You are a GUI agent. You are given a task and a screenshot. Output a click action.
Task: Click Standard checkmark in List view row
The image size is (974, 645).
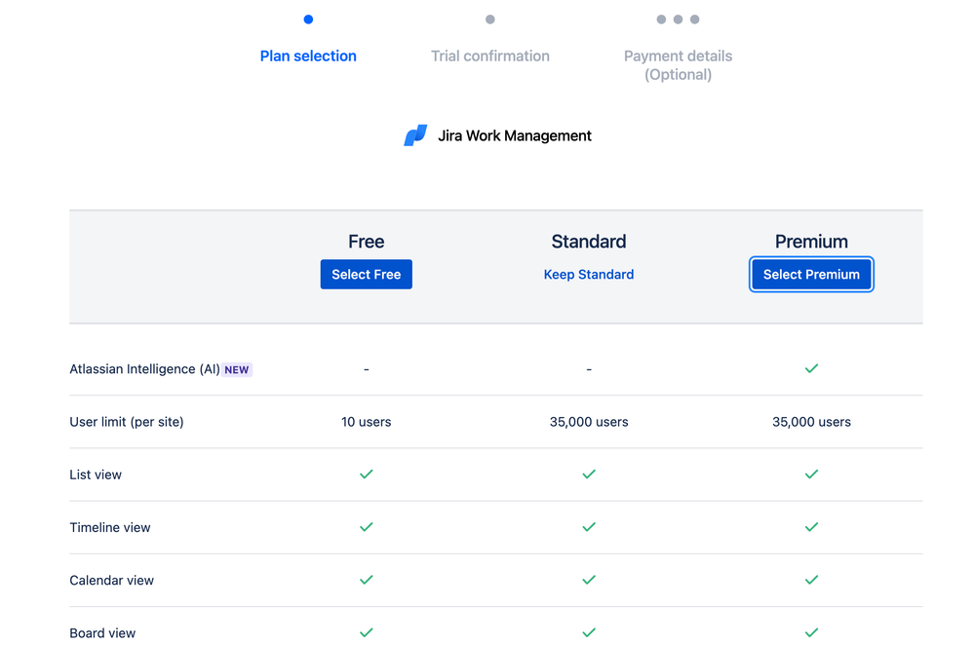588,474
